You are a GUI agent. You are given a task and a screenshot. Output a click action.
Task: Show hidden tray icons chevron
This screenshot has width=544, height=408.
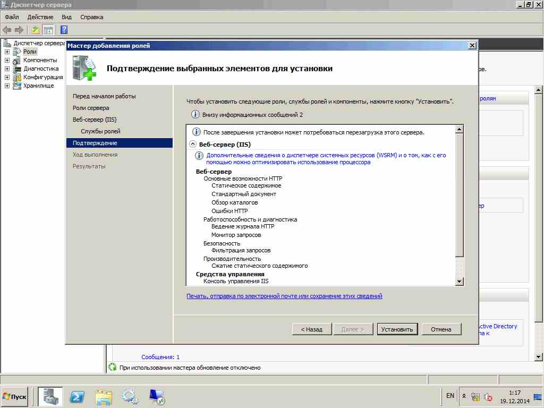click(x=464, y=396)
